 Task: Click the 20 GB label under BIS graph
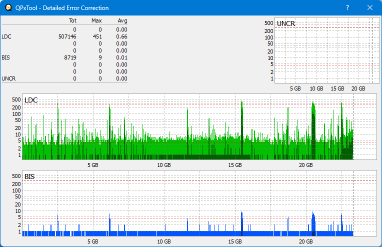point(305,241)
